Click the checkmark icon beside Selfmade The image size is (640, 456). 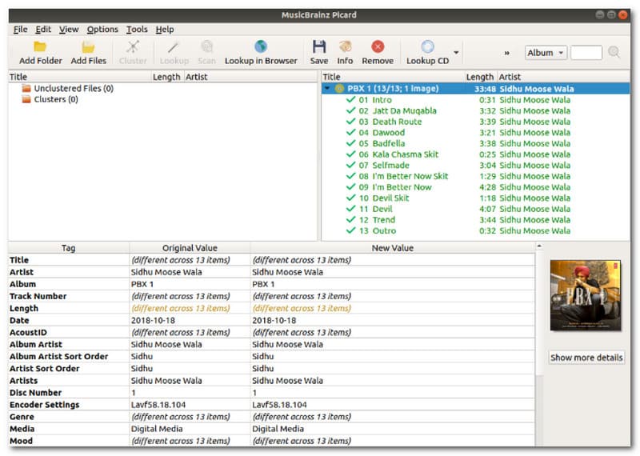point(350,165)
